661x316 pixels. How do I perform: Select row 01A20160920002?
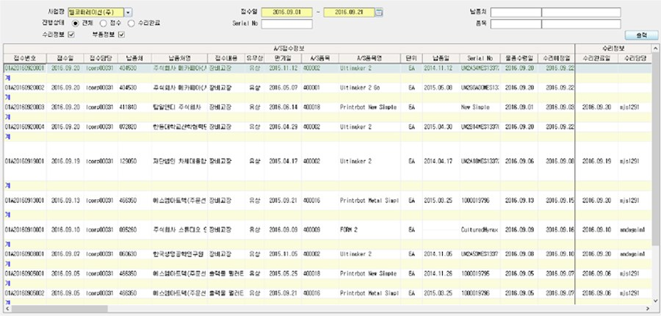327,87
